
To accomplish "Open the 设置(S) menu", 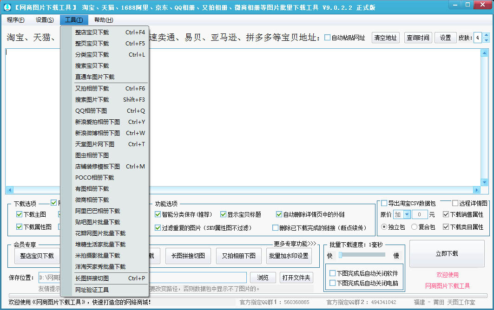I will 45,20.
